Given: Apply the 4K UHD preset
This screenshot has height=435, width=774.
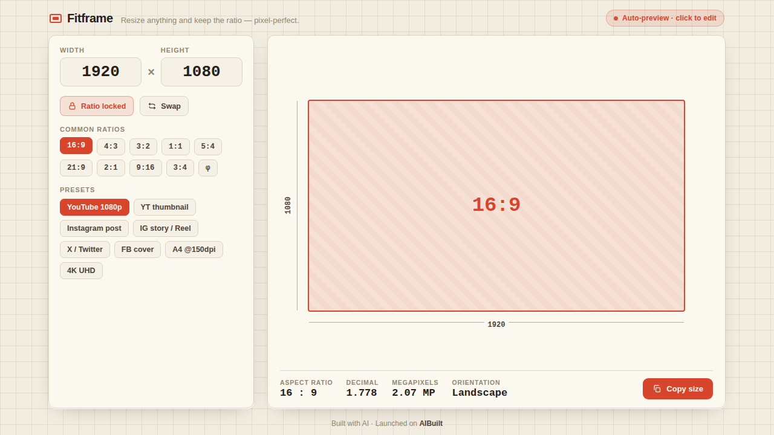Looking at the screenshot, I should [81, 271].
